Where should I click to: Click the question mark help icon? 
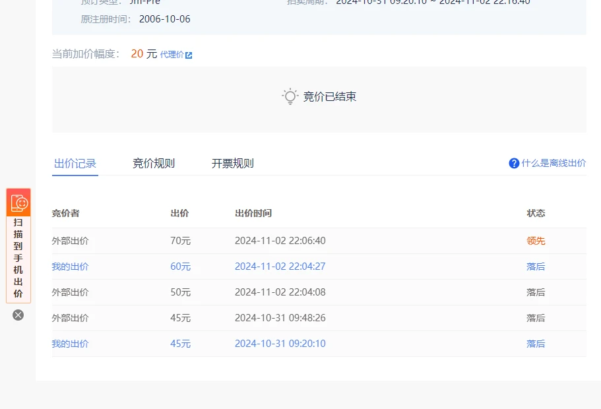[x=514, y=164]
